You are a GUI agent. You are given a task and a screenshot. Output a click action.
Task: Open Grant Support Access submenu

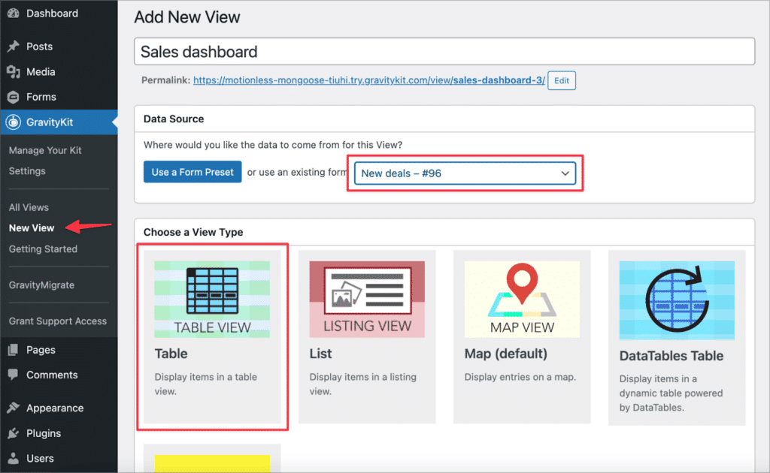[x=57, y=321]
